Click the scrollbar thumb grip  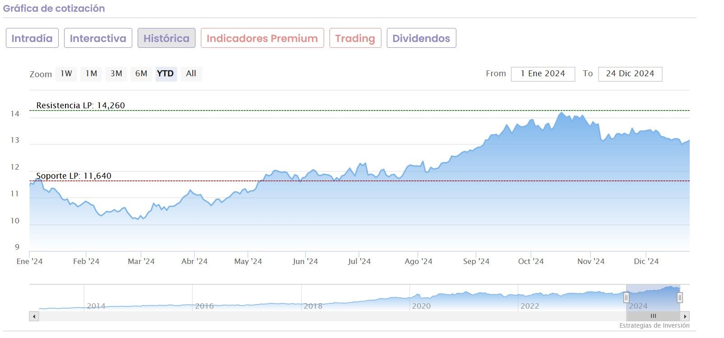click(x=653, y=316)
